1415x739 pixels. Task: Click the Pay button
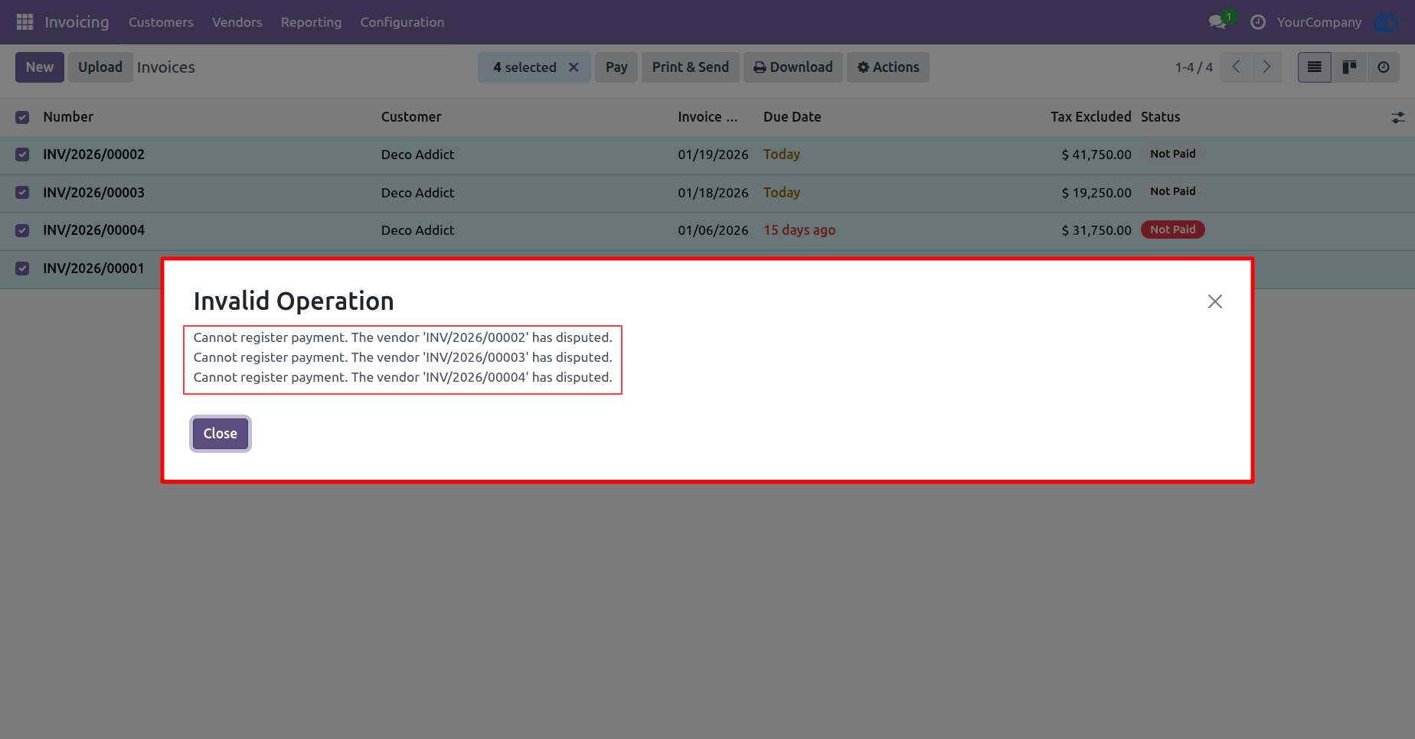(x=616, y=67)
